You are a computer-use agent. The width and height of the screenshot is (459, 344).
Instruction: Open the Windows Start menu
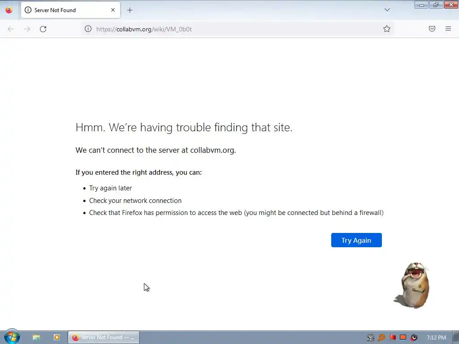[12, 337]
